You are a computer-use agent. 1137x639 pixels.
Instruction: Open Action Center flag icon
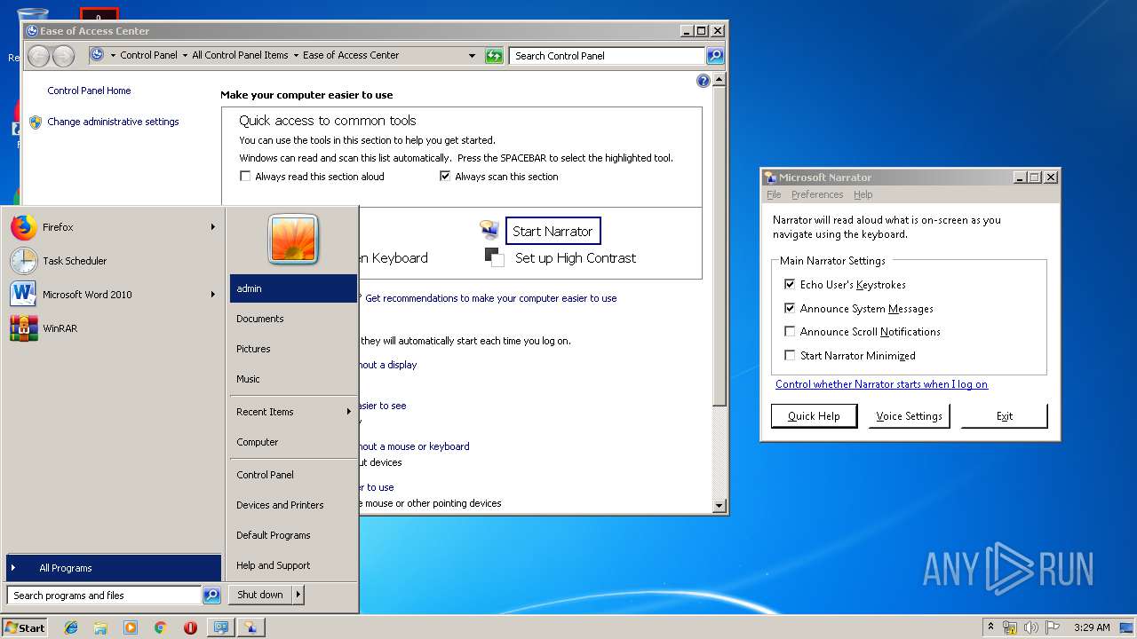1053,627
